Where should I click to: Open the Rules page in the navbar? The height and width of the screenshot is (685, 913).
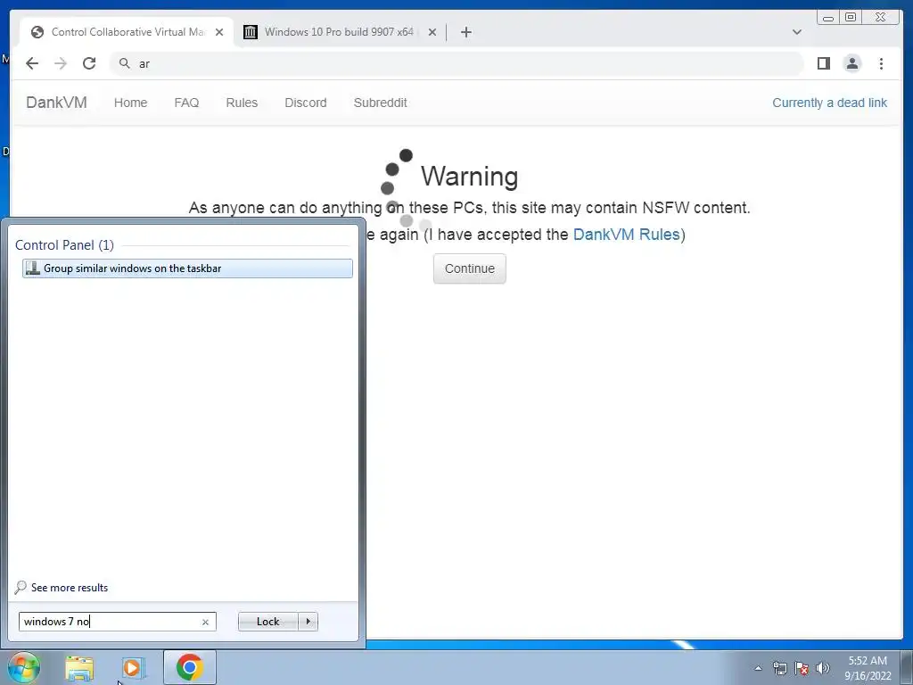click(242, 103)
